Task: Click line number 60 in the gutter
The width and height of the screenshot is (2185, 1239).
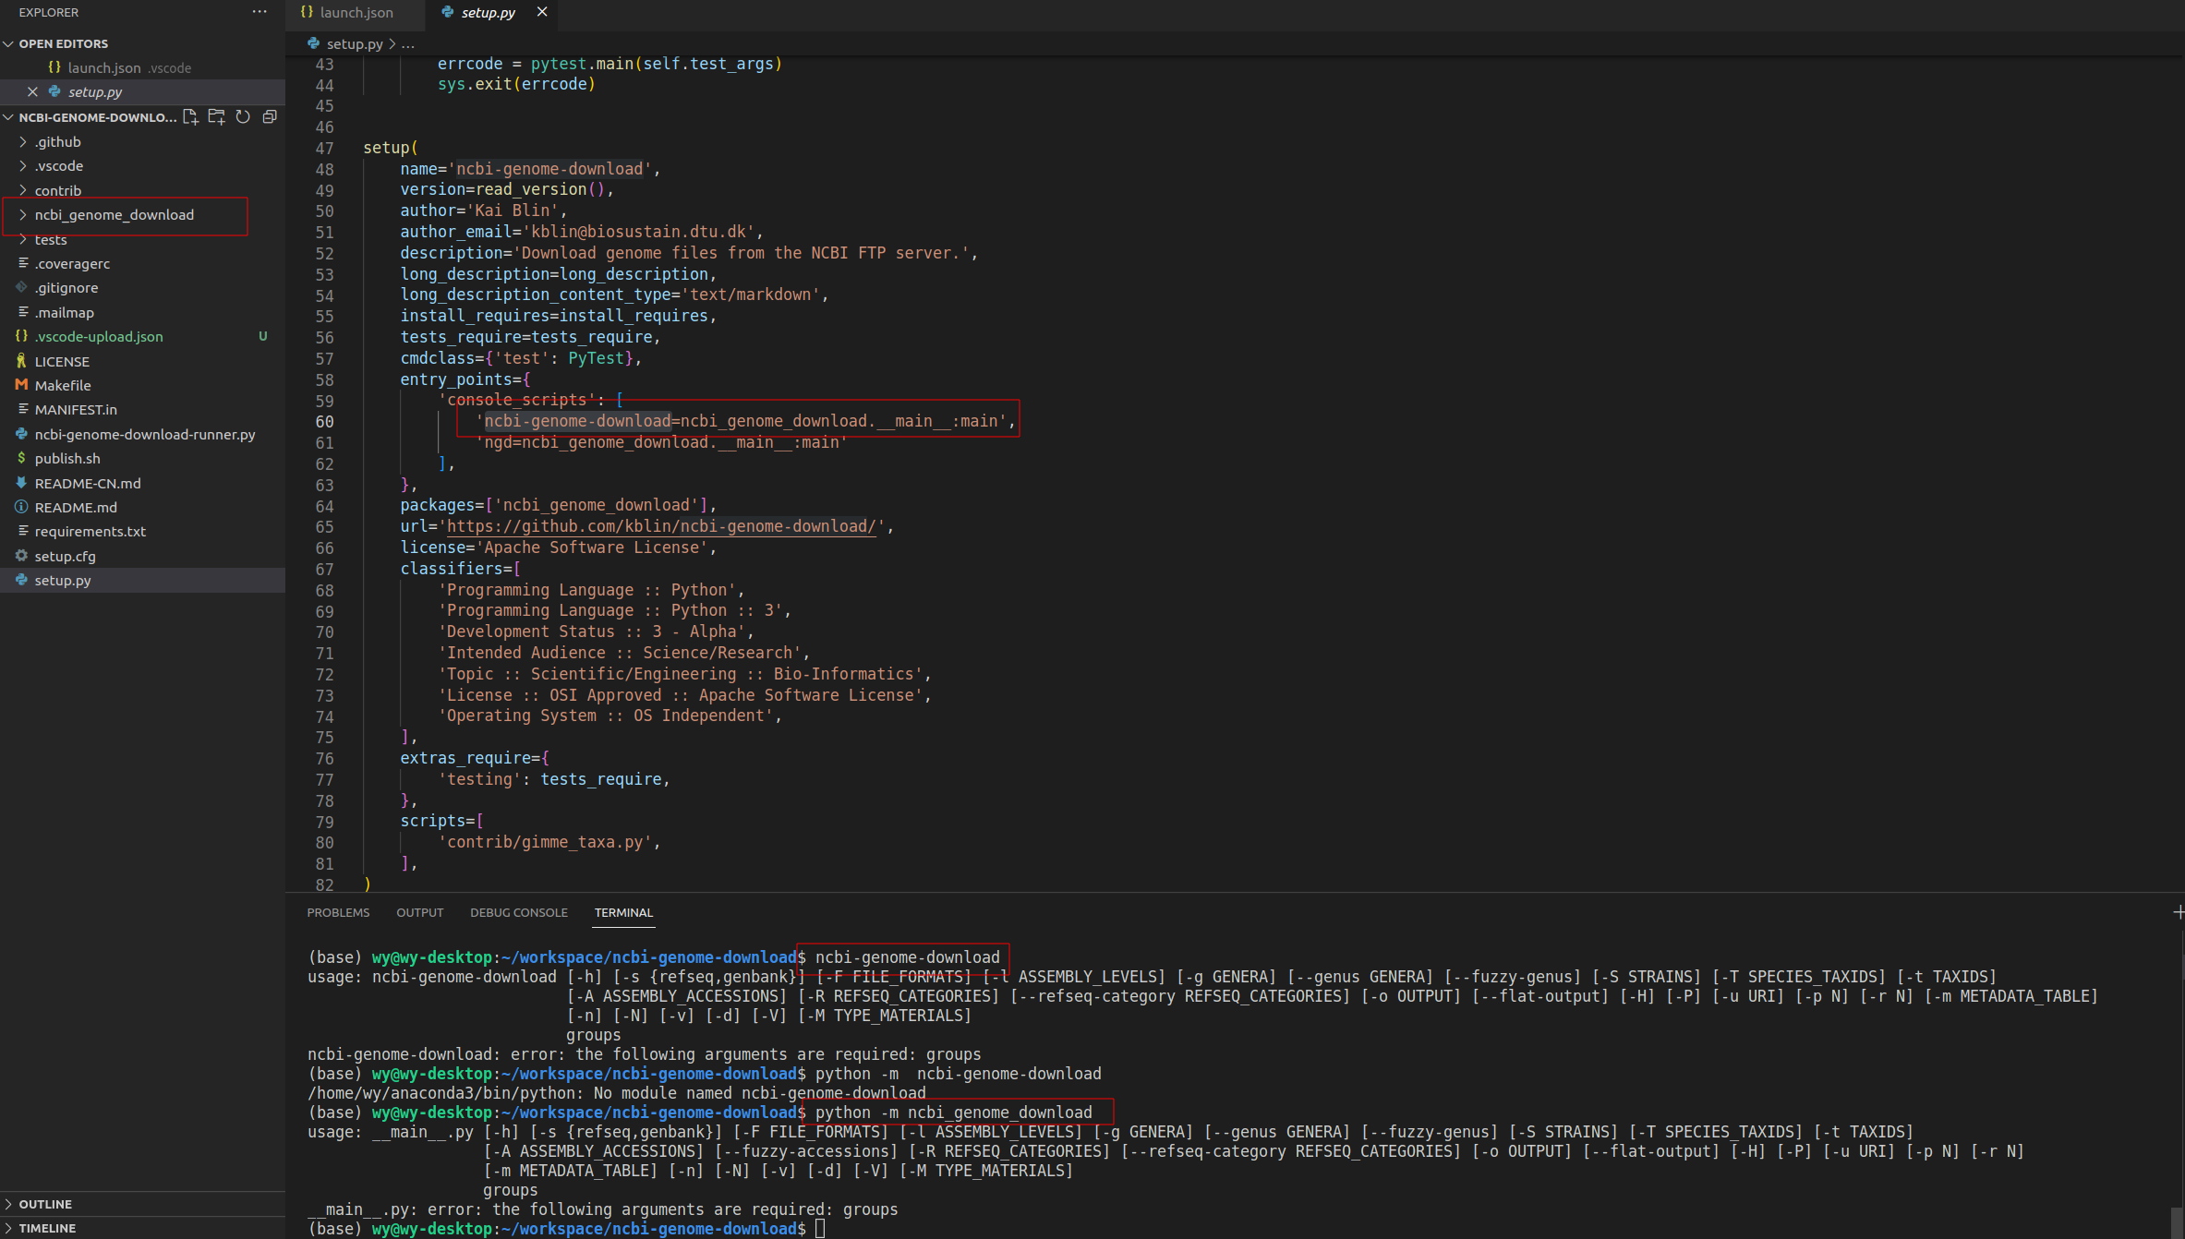Action: click(324, 421)
